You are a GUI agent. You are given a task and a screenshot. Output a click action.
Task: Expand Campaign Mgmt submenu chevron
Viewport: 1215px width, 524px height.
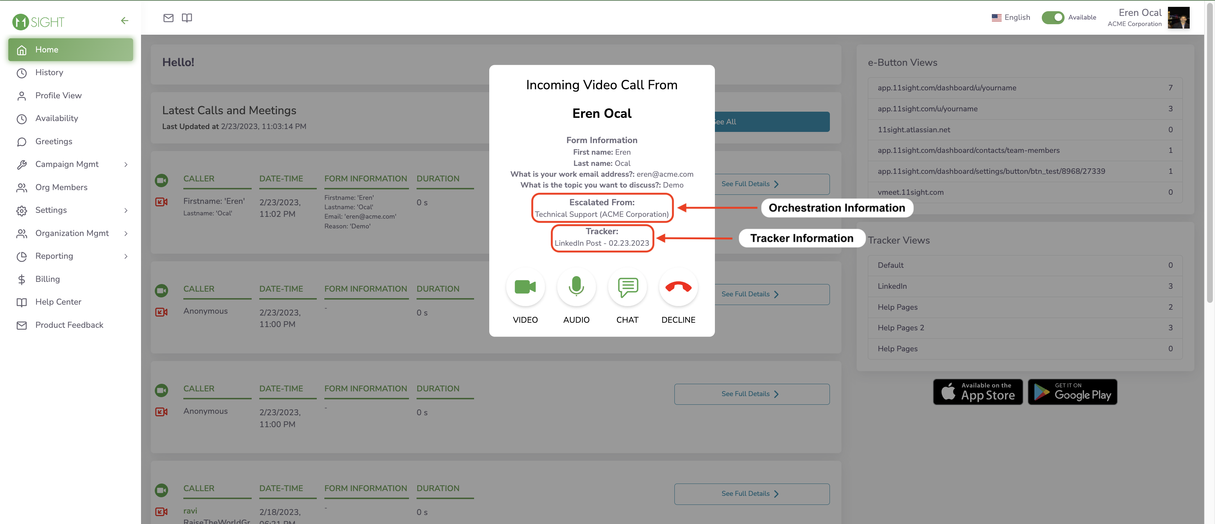point(126,164)
